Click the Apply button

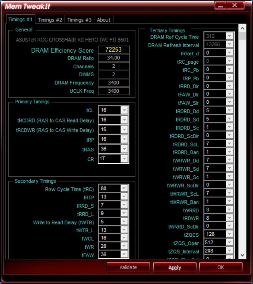click(x=175, y=267)
